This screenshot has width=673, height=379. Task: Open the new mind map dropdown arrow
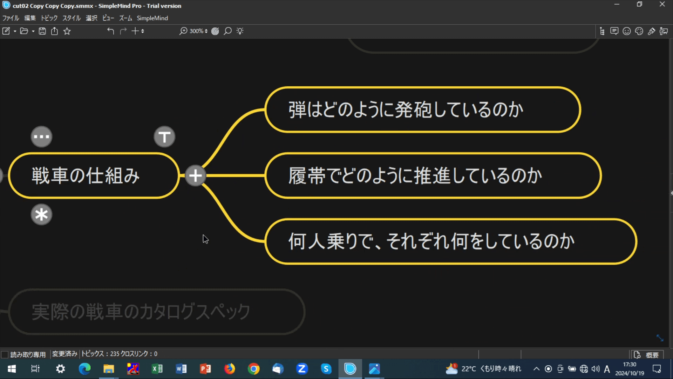click(x=15, y=31)
